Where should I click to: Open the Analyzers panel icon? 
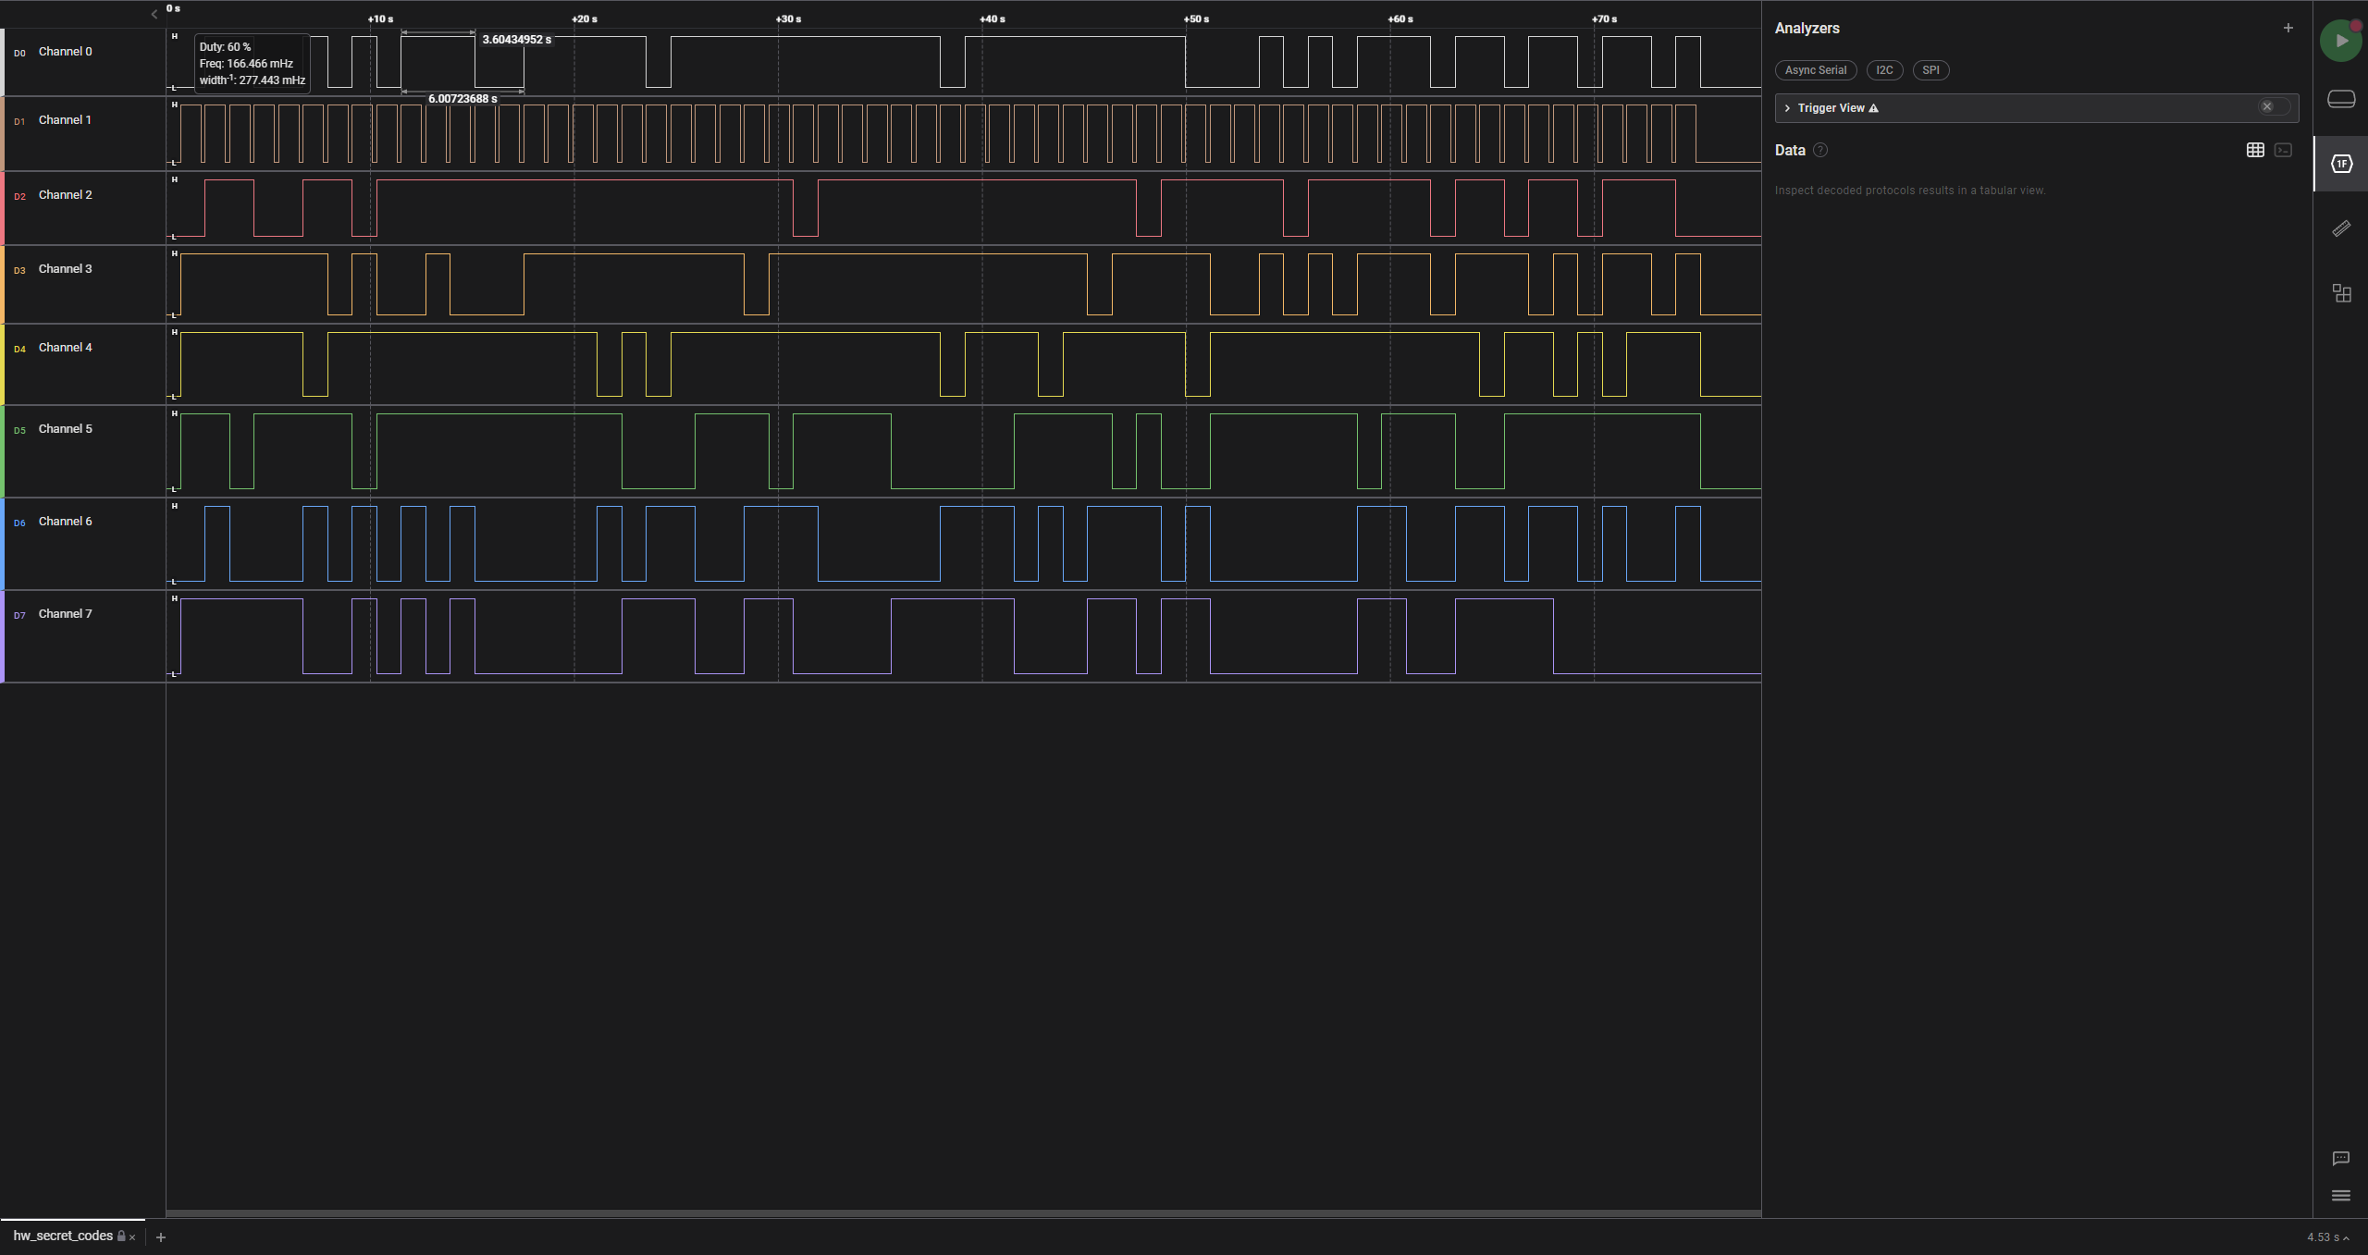[x=2341, y=164]
